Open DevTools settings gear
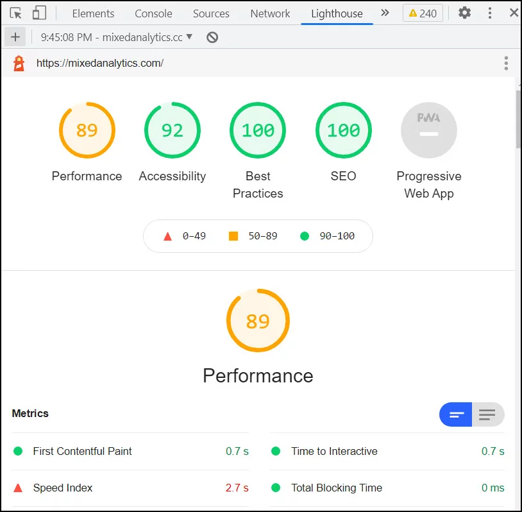Viewport: 522px width, 512px height. click(464, 13)
